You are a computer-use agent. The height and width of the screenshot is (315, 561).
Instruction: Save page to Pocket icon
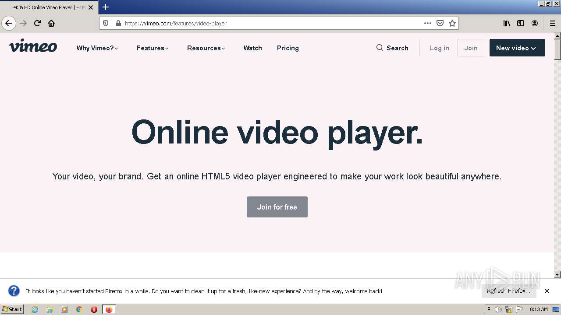pos(440,23)
